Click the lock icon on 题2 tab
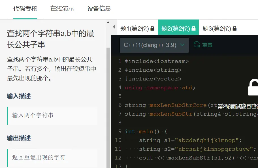The height and width of the screenshot is (168, 258). pyautogui.click(x=194, y=28)
